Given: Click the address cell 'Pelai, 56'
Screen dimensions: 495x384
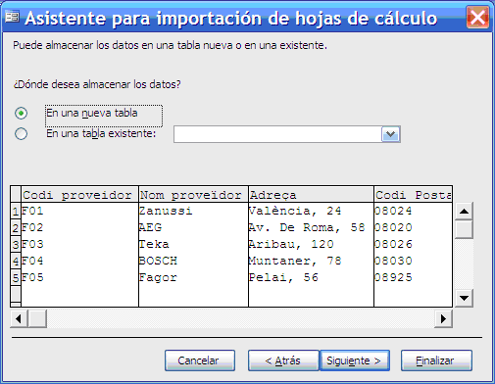Looking at the screenshot, I should coord(312,277).
